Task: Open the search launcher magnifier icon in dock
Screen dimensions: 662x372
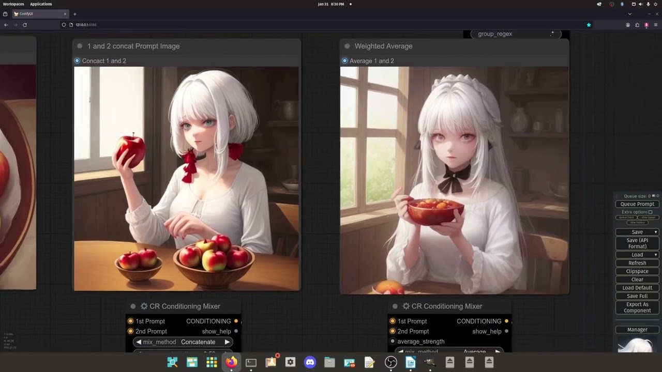Action: (x=172, y=362)
